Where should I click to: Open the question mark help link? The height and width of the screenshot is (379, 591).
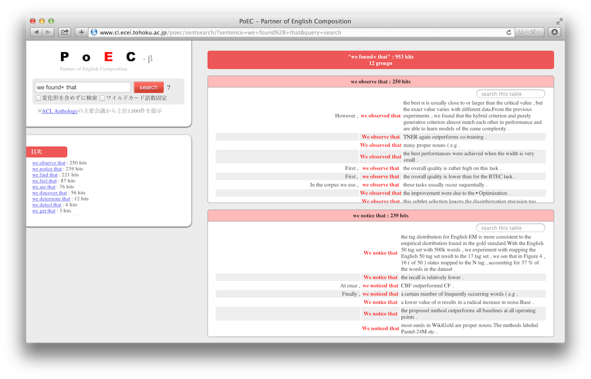pos(168,88)
